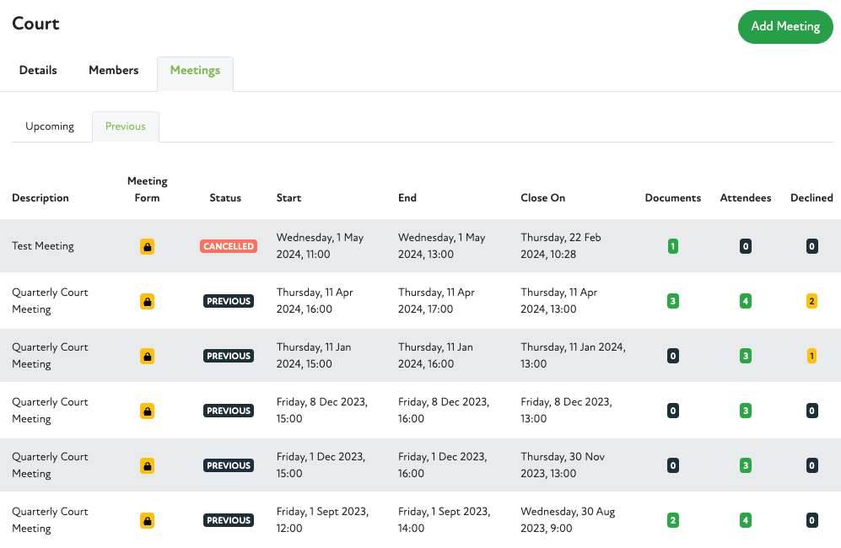The height and width of the screenshot is (548, 841).
Task: Click lock icon for 11 Apr meeting
Action: click(147, 302)
